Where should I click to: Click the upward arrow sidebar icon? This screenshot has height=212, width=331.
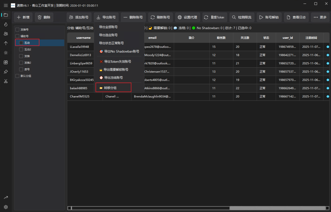click(5, 43)
